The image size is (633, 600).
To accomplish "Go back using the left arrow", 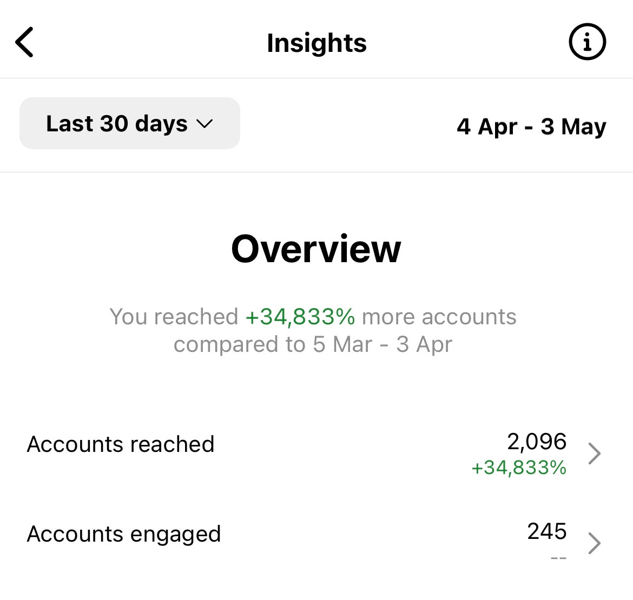I will [24, 42].
